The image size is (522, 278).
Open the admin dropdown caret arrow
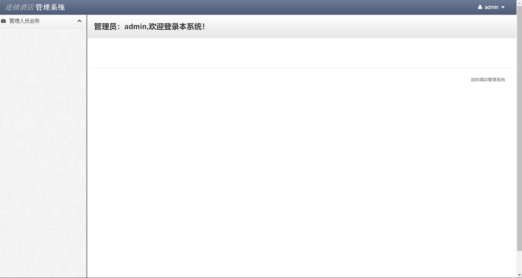click(503, 7)
